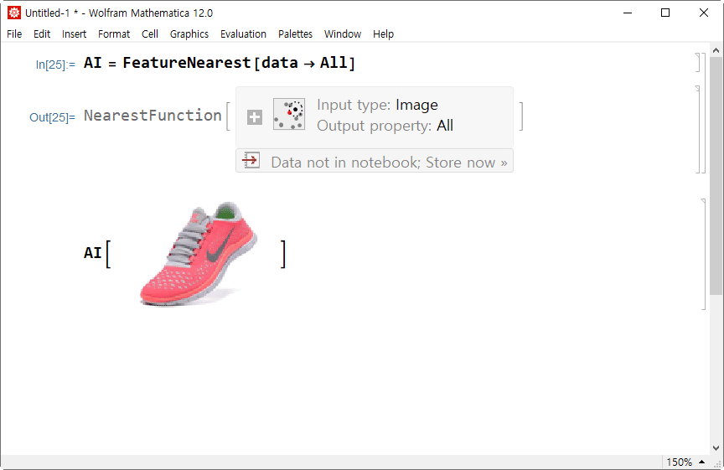The width and height of the screenshot is (724, 470).
Task: Click 'Data not in notebook; Store now »'
Action: [389, 163]
